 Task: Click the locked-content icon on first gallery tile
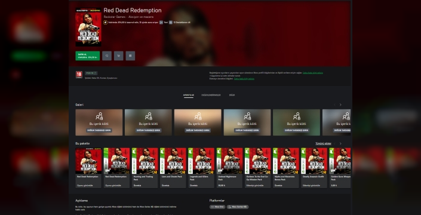click(x=99, y=116)
